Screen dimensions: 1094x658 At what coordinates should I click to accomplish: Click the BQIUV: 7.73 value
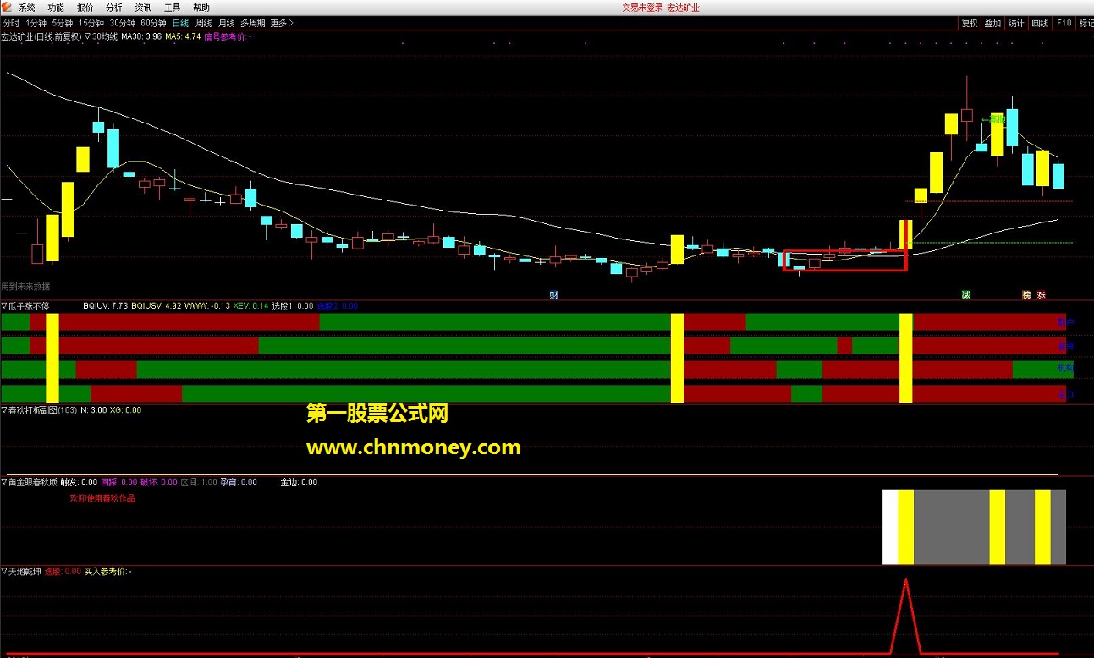coord(106,305)
